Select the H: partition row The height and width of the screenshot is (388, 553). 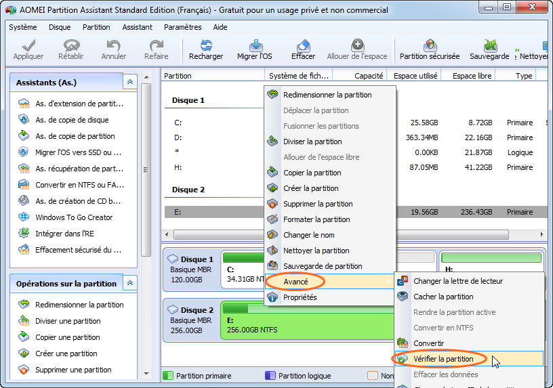coord(356,167)
